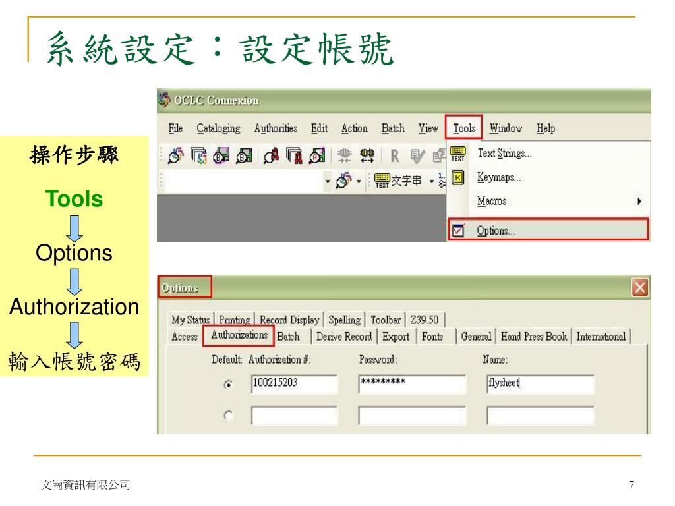675x506 pixels.
Task: Click the Name field containing flysheet
Action: [x=541, y=384]
